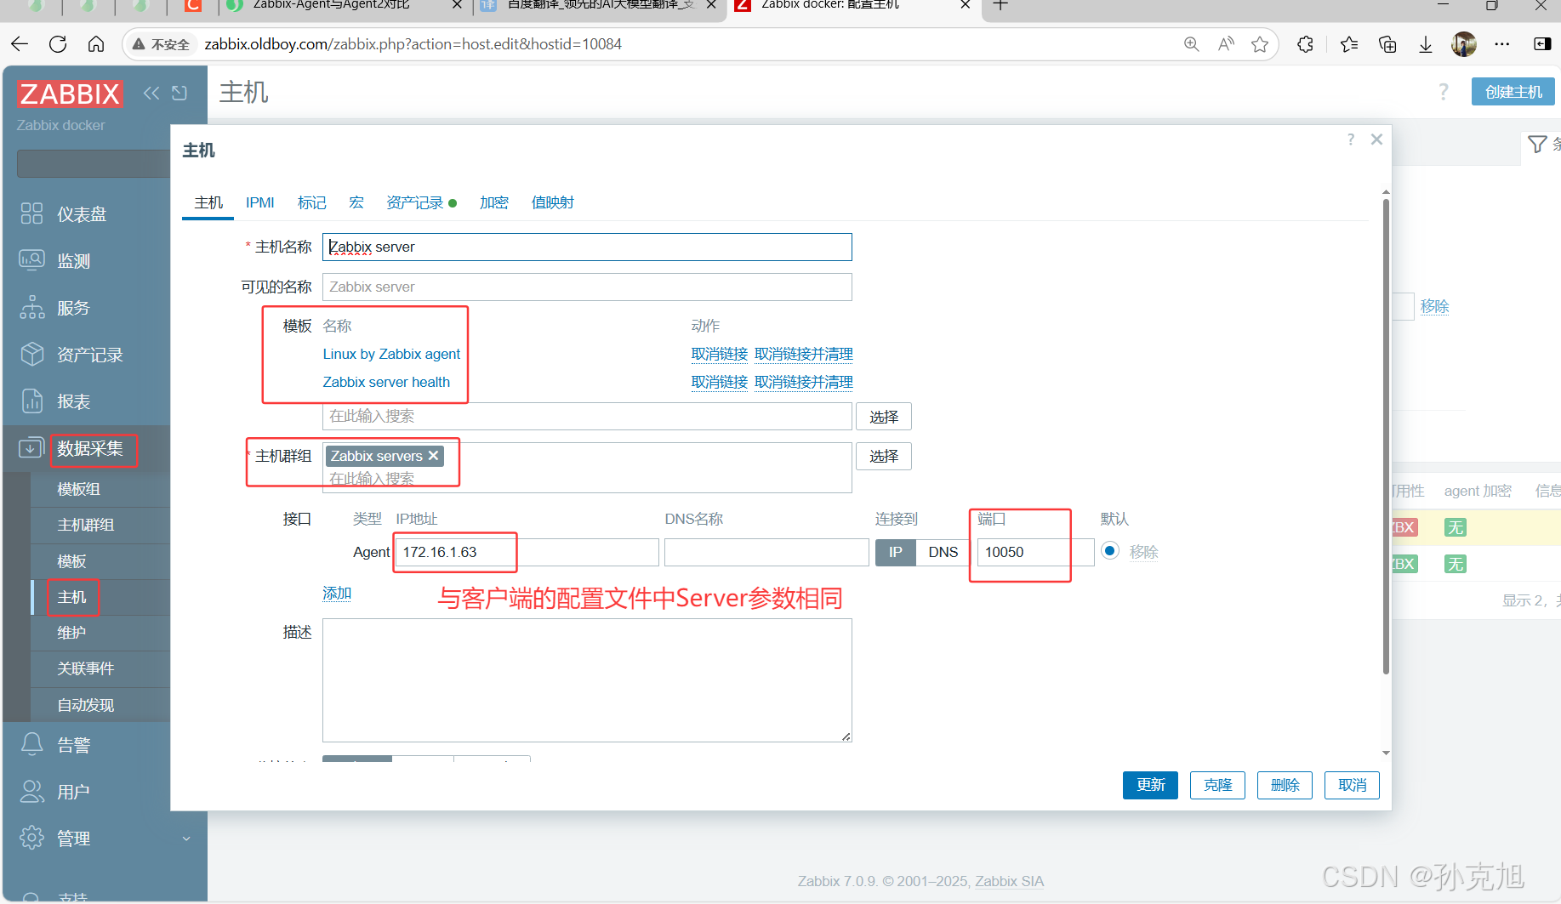Bookmark page with the star icon
Image resolution: width=1561 pixels, height=904 pixels.
click(1260, 44)
